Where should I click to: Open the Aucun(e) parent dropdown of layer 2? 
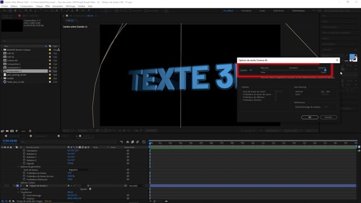[x=137, y=186]
